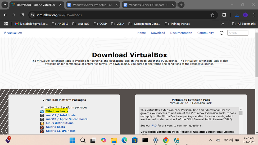Launch Copilot from the taskbar
The image size is (258, 145).
[103, 140]
